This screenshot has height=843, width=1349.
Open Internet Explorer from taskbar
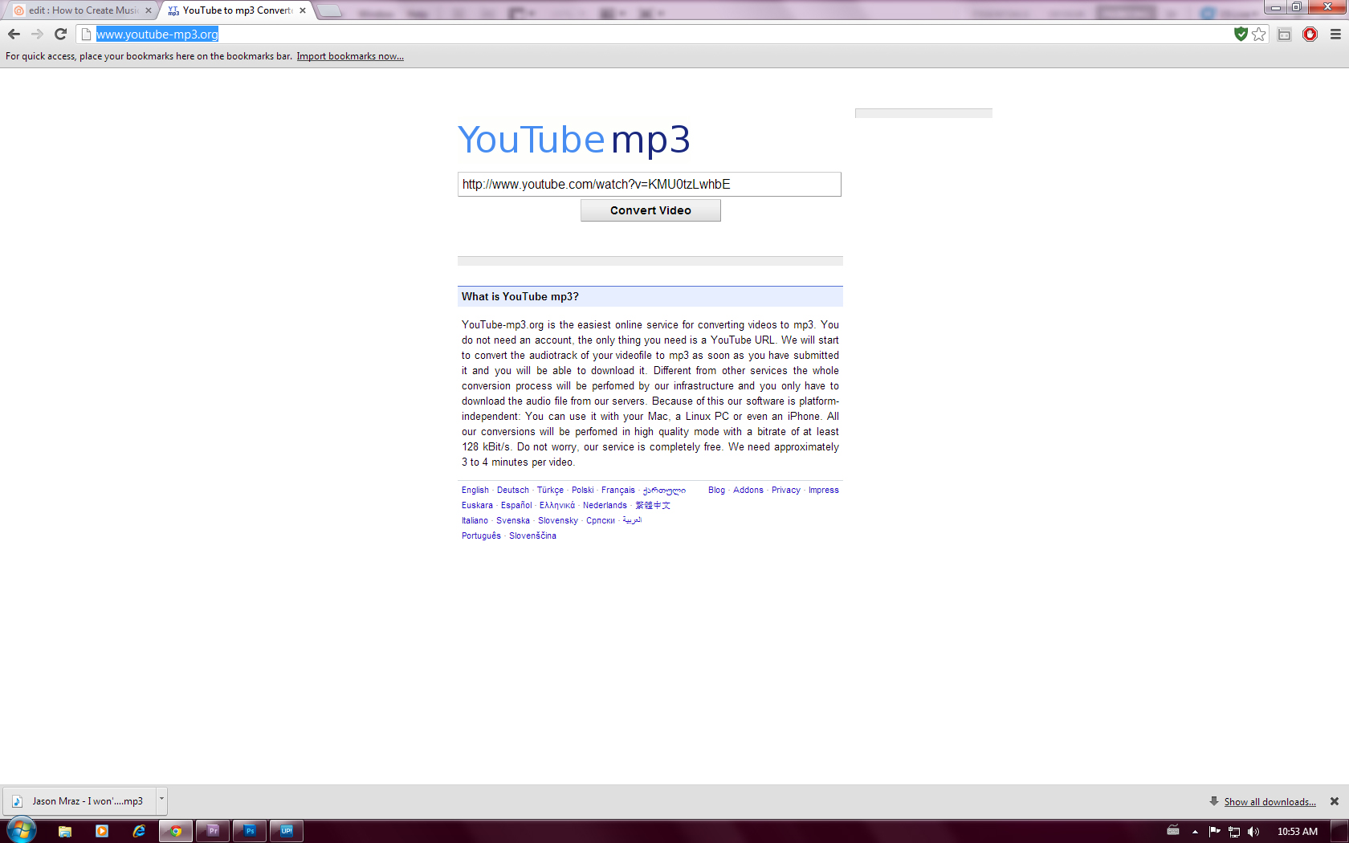(x=139, y=831)
